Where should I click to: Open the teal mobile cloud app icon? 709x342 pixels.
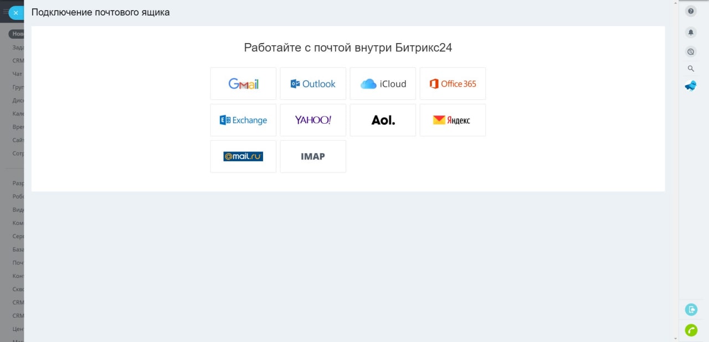[691, 309]
